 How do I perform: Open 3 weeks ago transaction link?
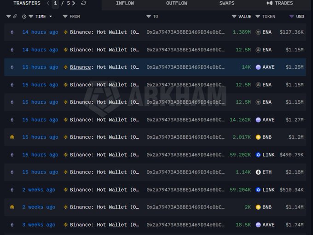coord(39,225)
